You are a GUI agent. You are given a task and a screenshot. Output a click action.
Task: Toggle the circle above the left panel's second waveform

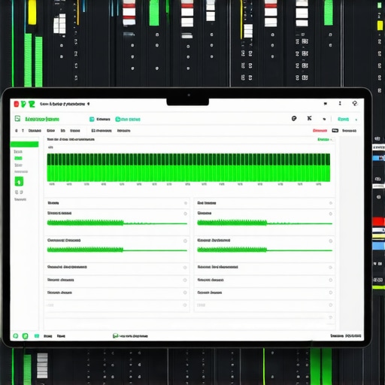[x=185, y=241]
